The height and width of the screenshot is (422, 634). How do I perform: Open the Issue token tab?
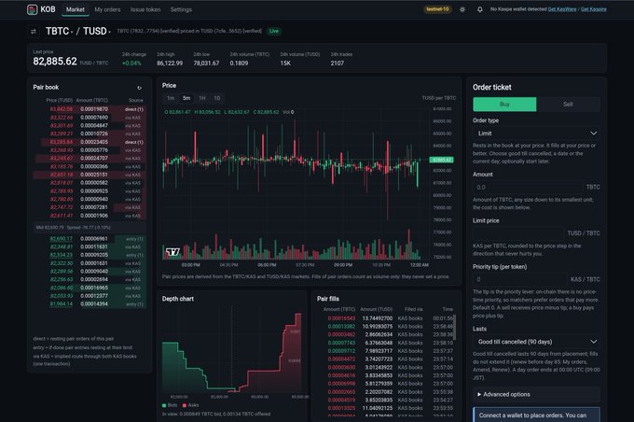[145, 9]
